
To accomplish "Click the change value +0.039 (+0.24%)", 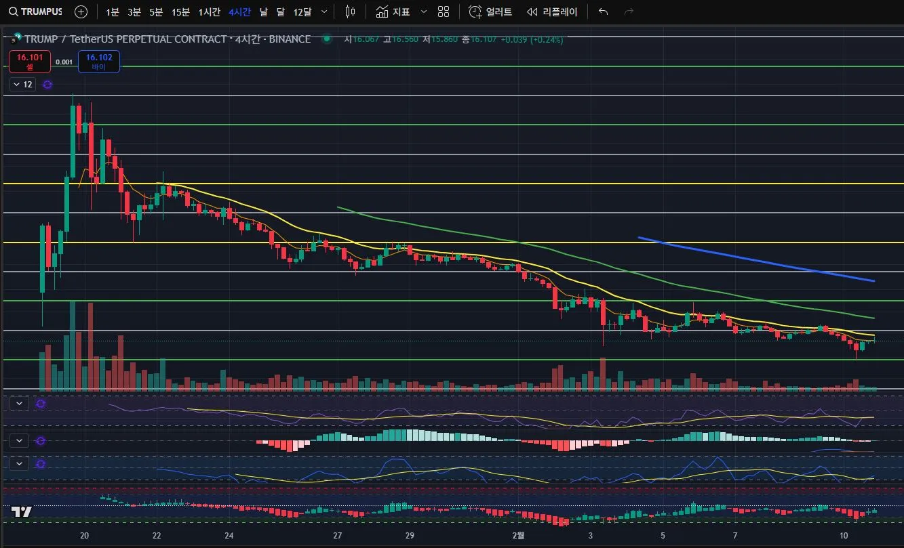I will coord(532,39).
